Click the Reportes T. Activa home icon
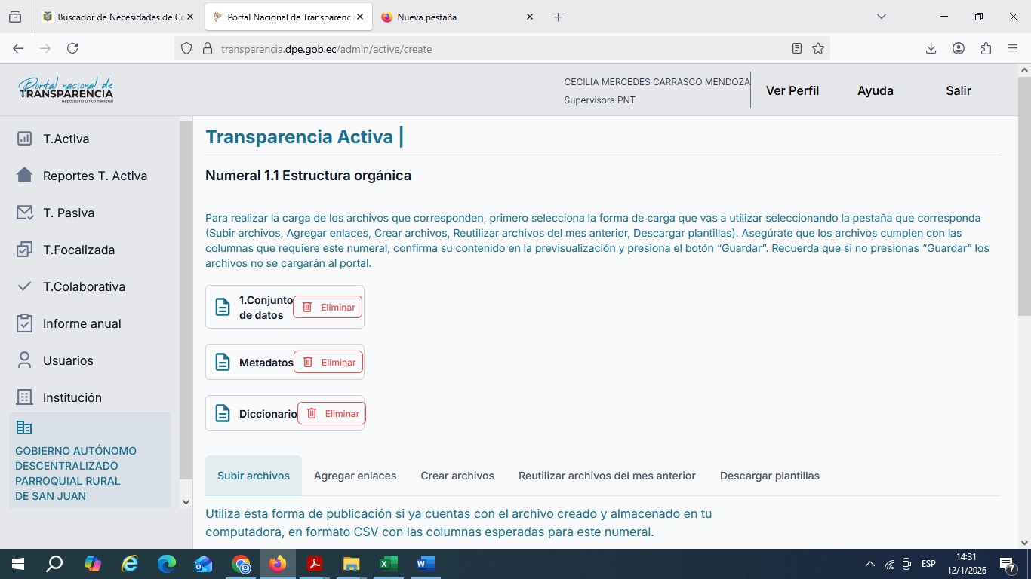 pyautogui.click(x=24, y=176)
